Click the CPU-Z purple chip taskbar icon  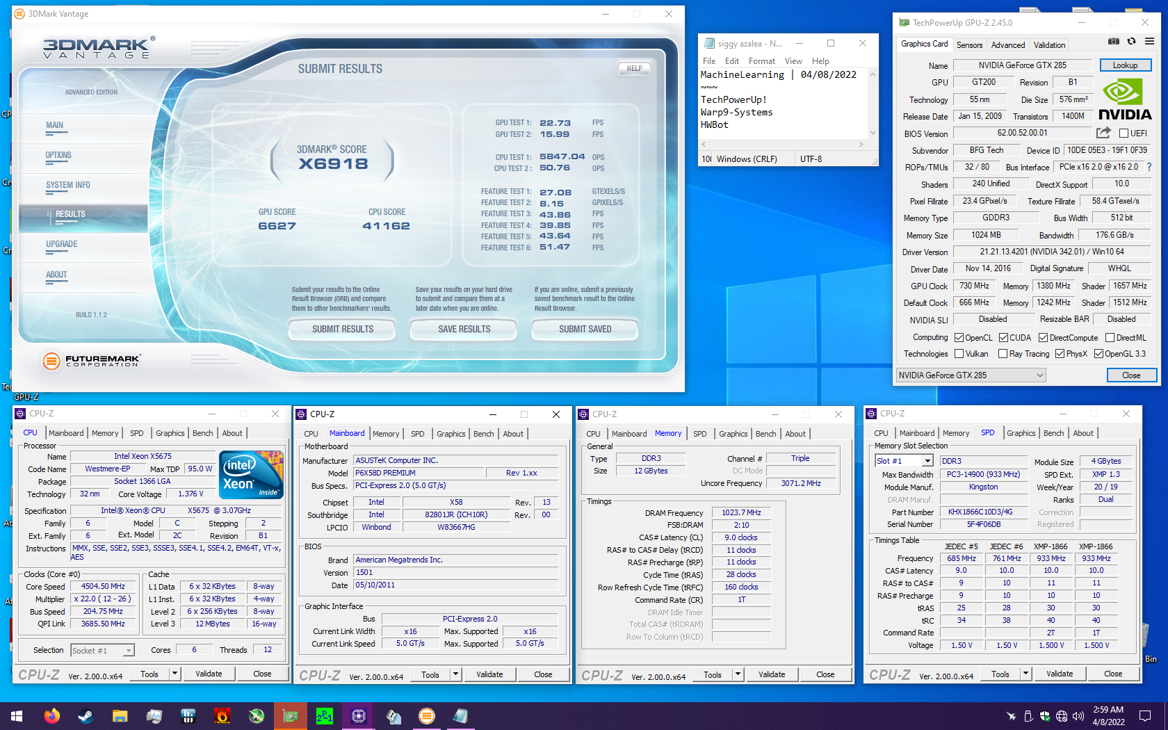click(359, 715)
